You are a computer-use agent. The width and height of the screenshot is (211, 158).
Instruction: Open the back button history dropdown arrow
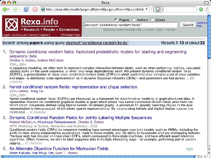[x=9, y=9]
